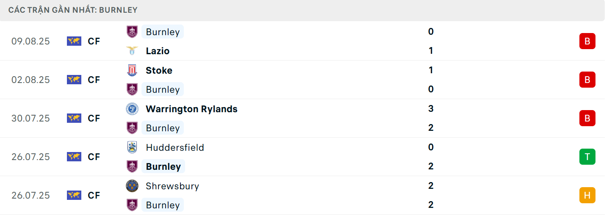
Task: Click green T result badge
Action: [x=587, y=157]
